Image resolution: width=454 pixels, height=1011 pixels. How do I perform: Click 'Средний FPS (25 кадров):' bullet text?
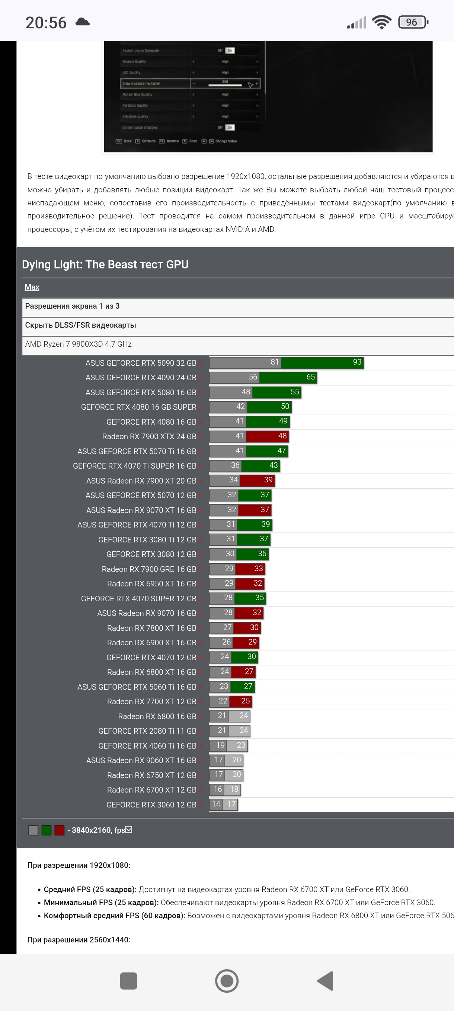[90, 889]
